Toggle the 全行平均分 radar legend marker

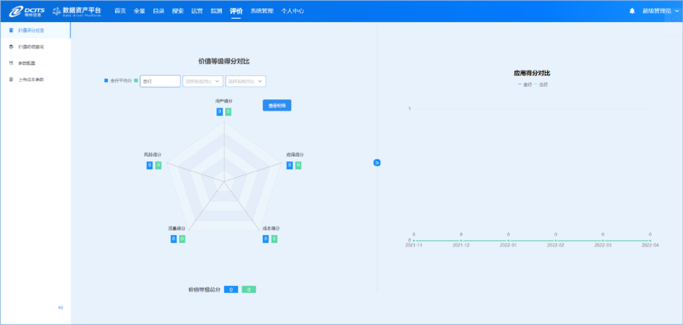106,81
